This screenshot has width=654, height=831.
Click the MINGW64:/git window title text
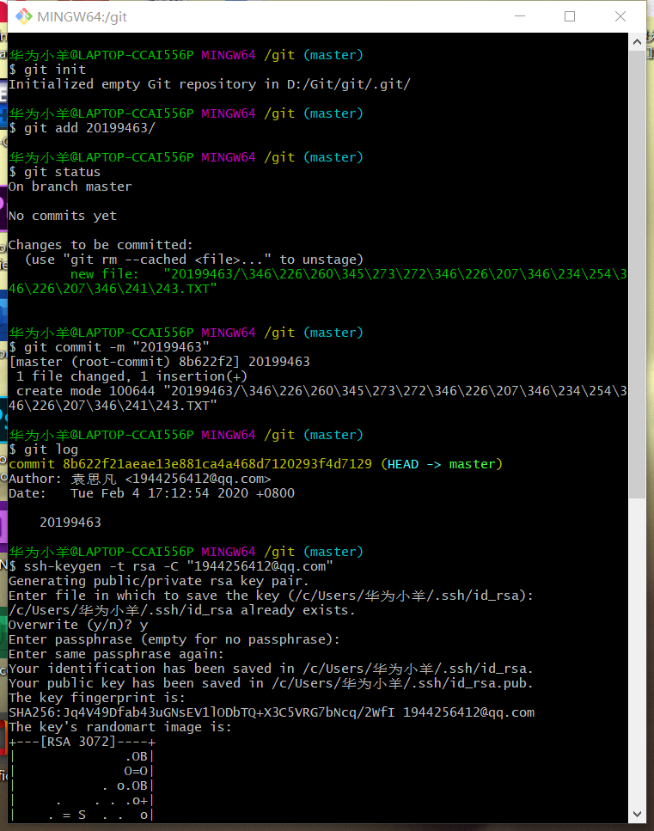tap(83, 17)
